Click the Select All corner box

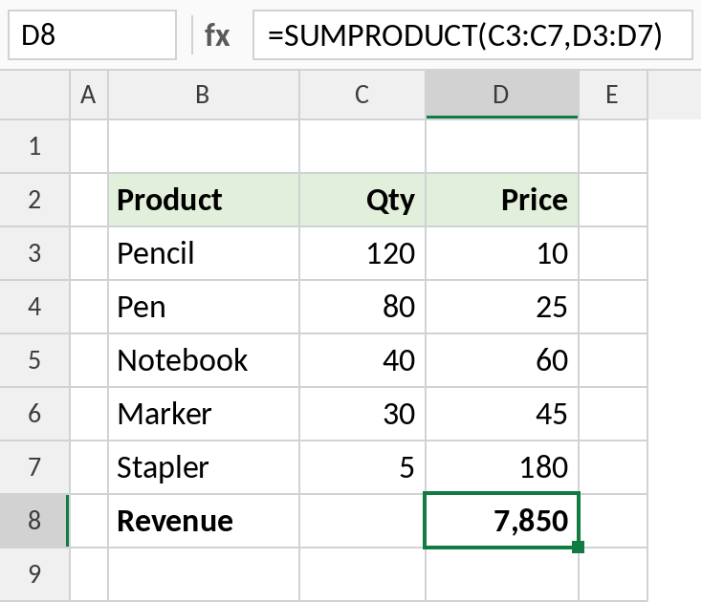tap(34, 95)
